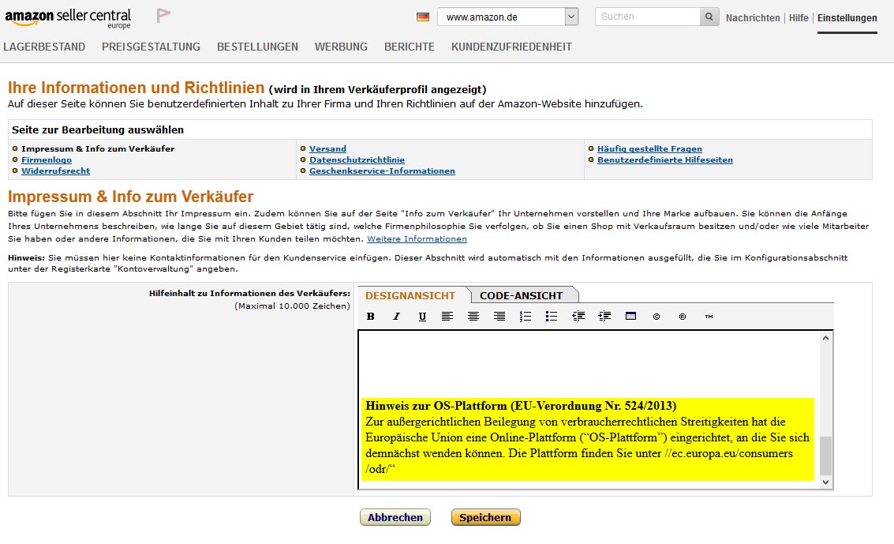The width and height of the screenshot is (894, 544).
Task: Switch to the CODE-ANSICHT tab
Action: pos(521,295)
